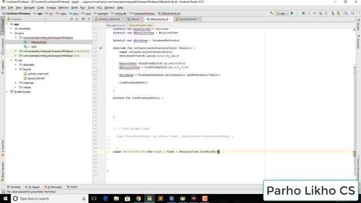Screen dimensions: 361x203
Task: Close the MainActivity.kt tab
Action: point(171,19)
